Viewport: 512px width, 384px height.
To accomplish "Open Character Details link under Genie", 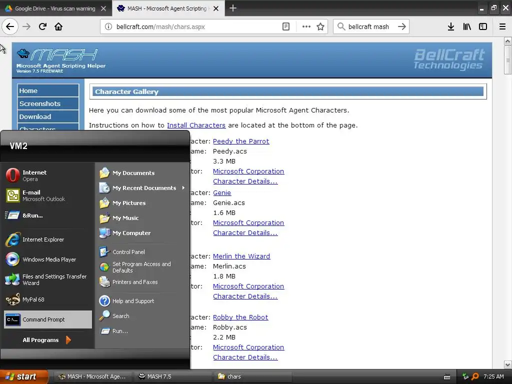I will click(245, 233).
